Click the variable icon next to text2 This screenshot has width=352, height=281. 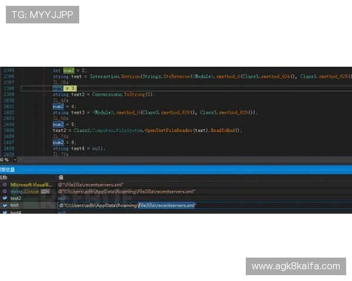click(5, 198)
